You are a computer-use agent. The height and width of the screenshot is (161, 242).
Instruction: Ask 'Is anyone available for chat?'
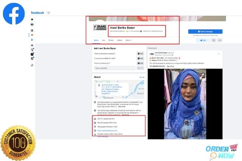[x=140, y=59]
